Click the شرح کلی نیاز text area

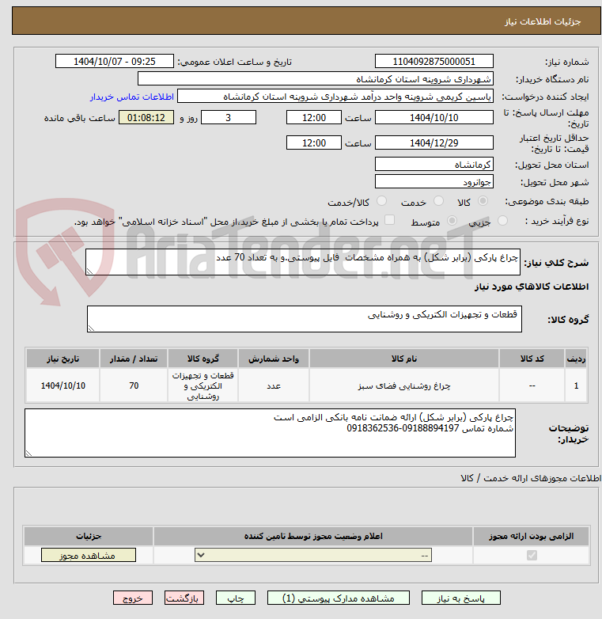click(302, 262)
